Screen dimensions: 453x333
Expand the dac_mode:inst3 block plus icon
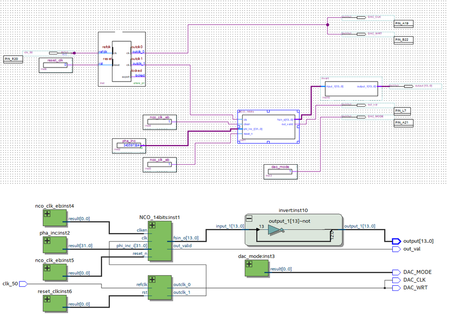pyautogui.click(x=249, y=264)
